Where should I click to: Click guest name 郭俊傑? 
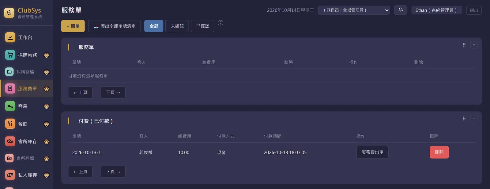146,152
